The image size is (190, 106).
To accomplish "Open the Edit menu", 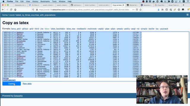I will tap(22, 1).
